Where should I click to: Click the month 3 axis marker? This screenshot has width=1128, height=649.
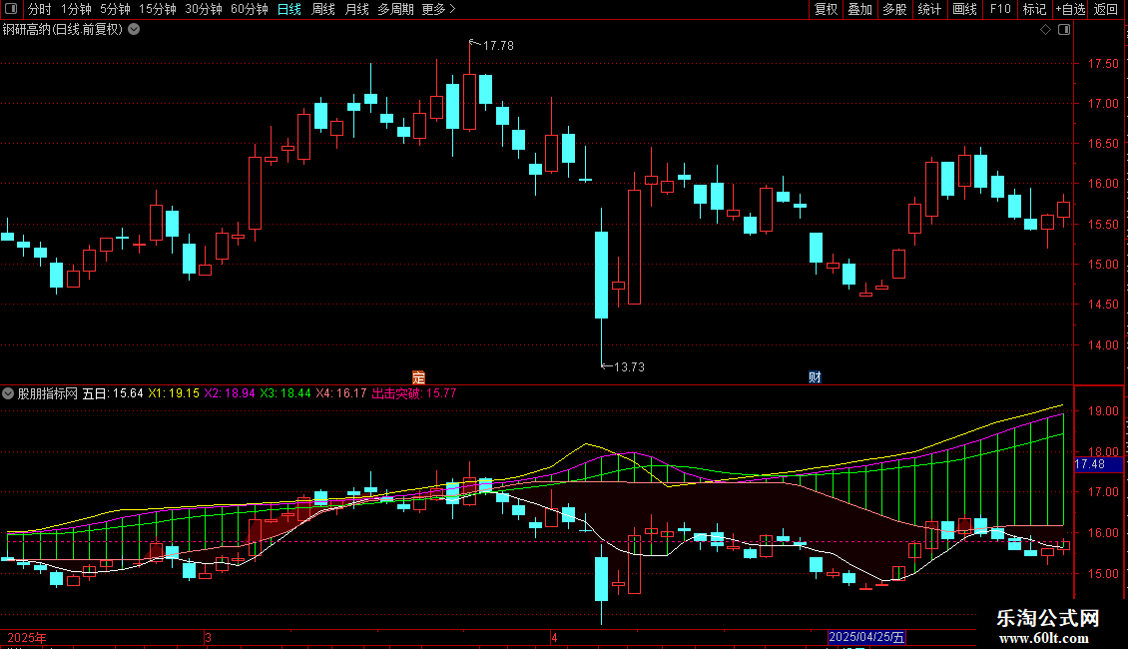pyautogui.click(x=208, y=638)
